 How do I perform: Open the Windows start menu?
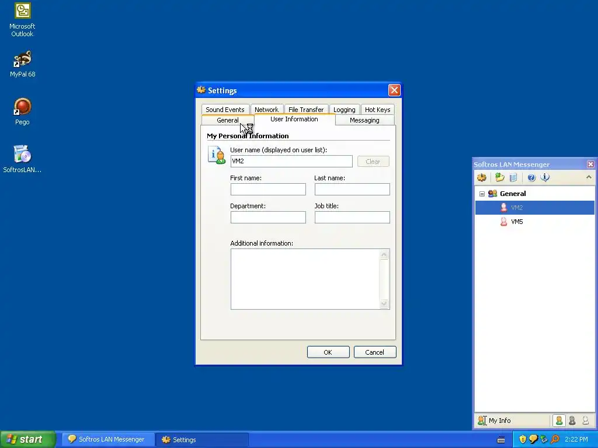point(27,439)
